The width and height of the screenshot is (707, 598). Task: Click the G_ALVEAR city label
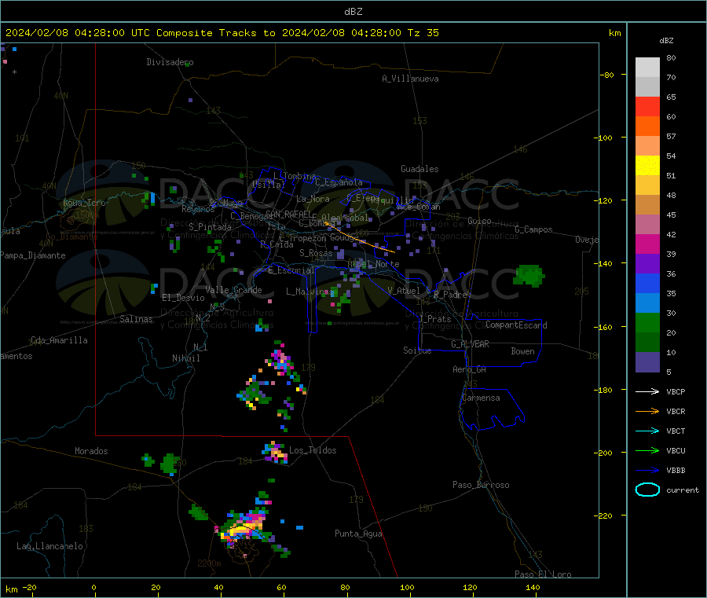(470, 344)
